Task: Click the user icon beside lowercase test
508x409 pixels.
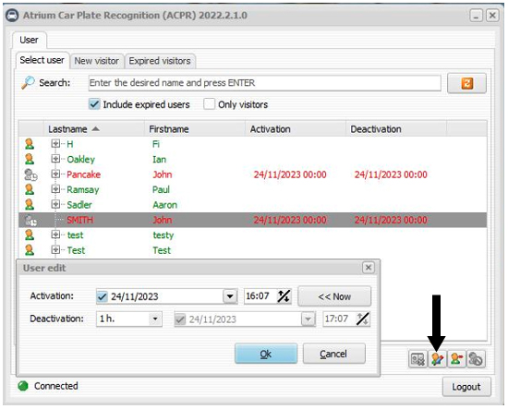Action: click(30, 235)
